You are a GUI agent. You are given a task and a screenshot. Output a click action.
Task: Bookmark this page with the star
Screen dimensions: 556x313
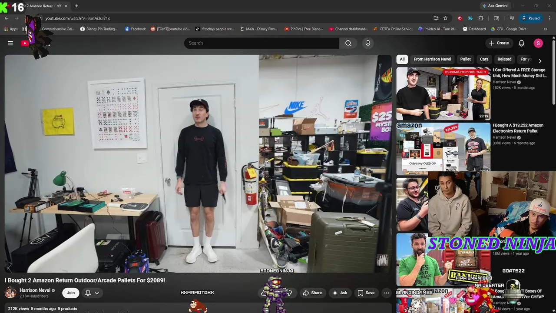coord(445,18)
